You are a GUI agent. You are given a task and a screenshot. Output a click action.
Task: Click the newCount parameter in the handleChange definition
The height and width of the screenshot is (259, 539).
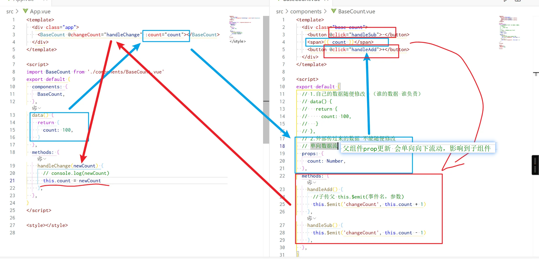point(84,166)
